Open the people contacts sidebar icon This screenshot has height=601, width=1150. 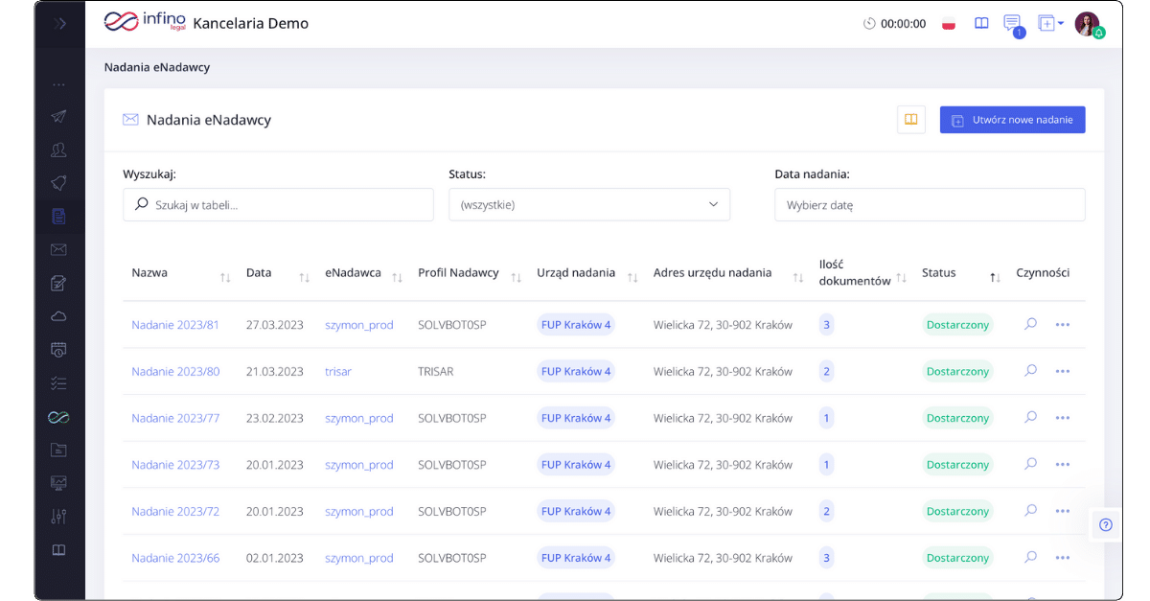click(58, 150)
